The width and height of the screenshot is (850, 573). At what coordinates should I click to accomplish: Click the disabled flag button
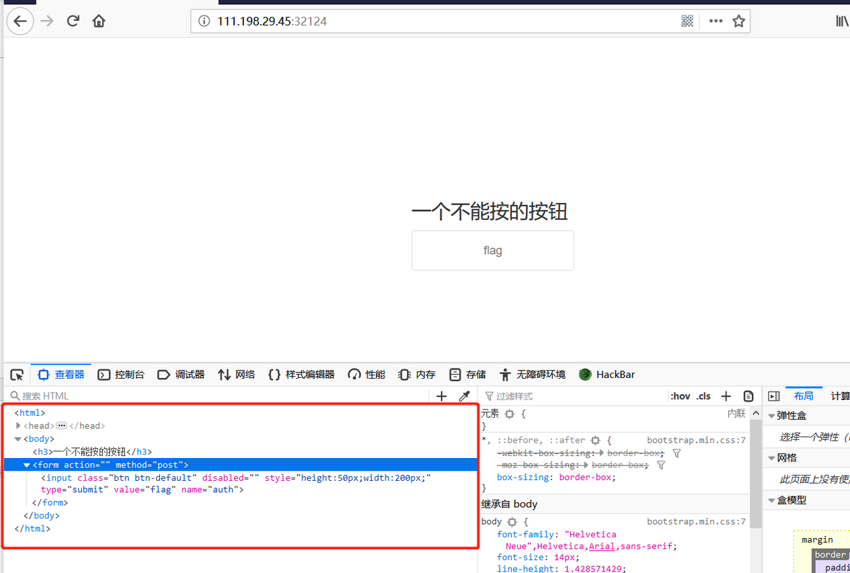[x=493, y=250]
